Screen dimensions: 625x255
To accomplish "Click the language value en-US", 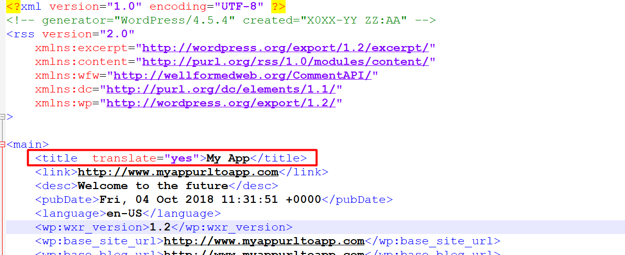I will [x=124, y=214].
